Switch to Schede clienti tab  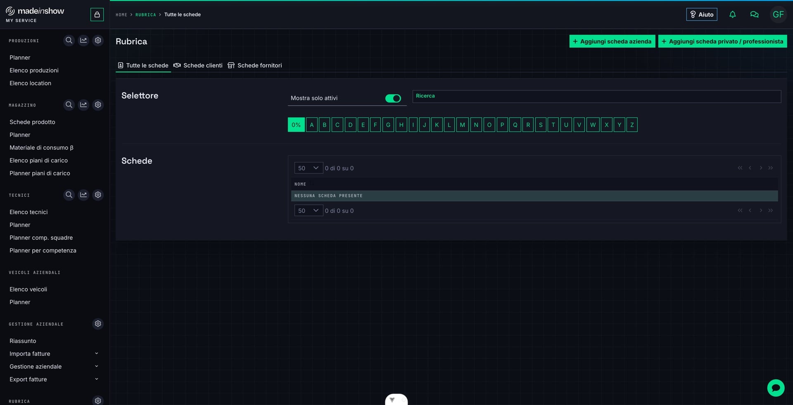click(198, 65)
